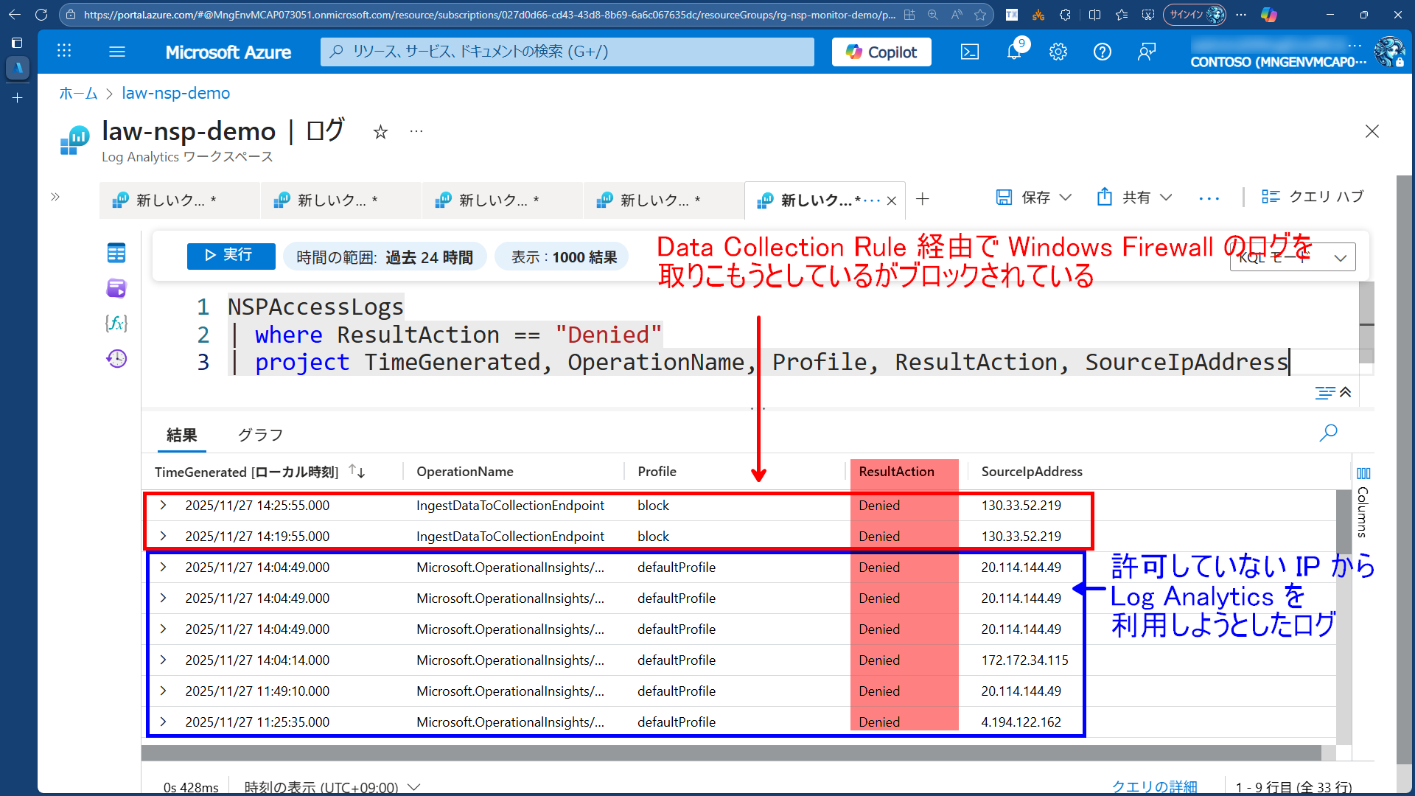The width and height of the screenshot is (1415, 796).
Task: Search within the query results
Action: (1329, 433)
